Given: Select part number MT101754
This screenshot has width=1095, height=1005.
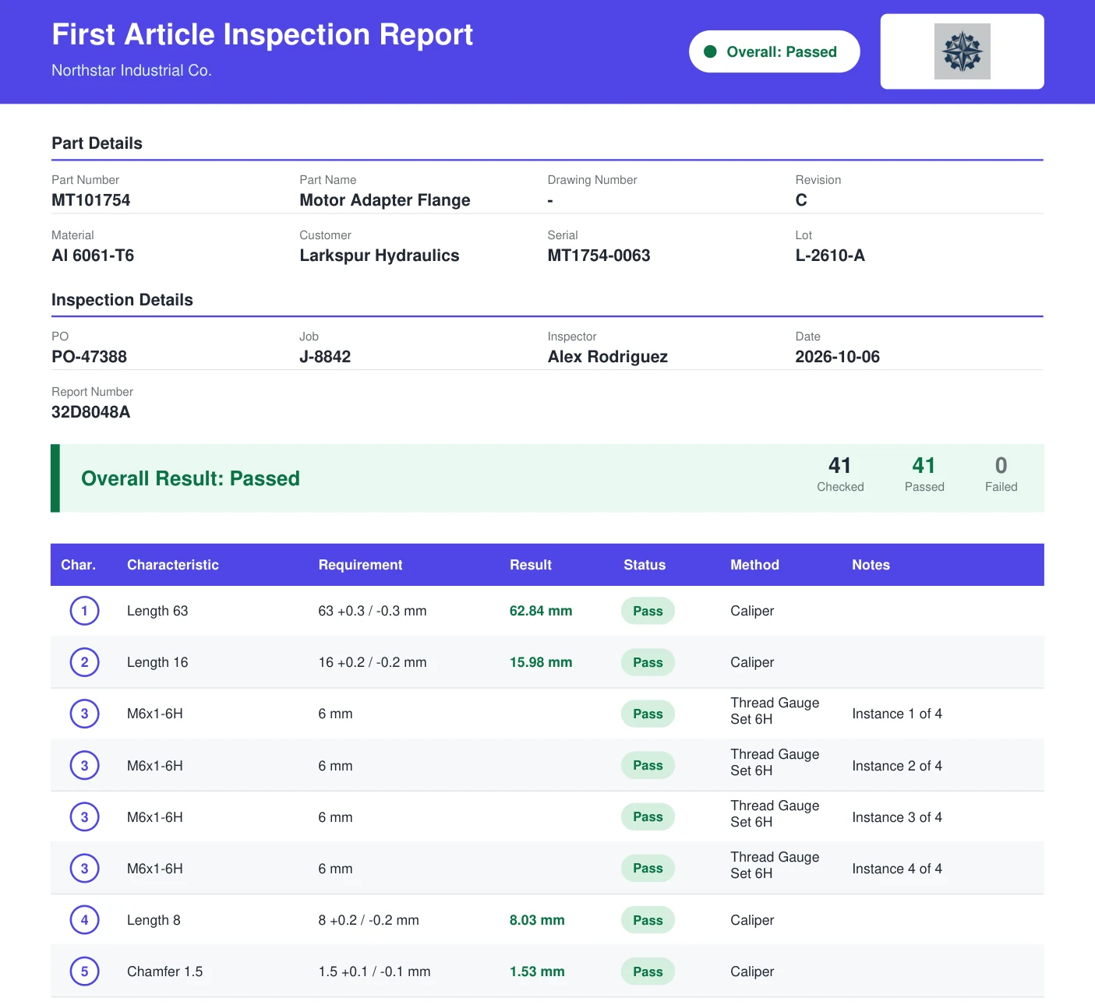Looking at the screenshot, I should click(91, 200).
